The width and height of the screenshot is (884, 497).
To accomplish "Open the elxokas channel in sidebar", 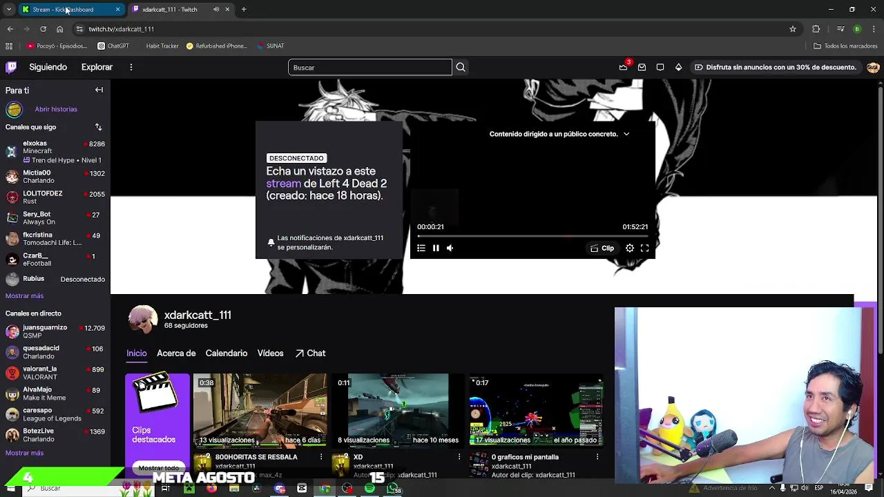I will click(x=55, y=151).
